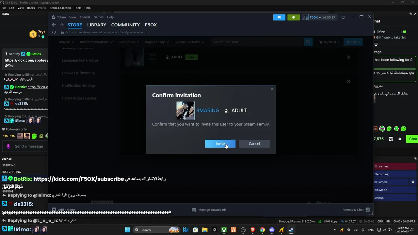Expand the Special Sections dropdown

(x=189, y=42)
